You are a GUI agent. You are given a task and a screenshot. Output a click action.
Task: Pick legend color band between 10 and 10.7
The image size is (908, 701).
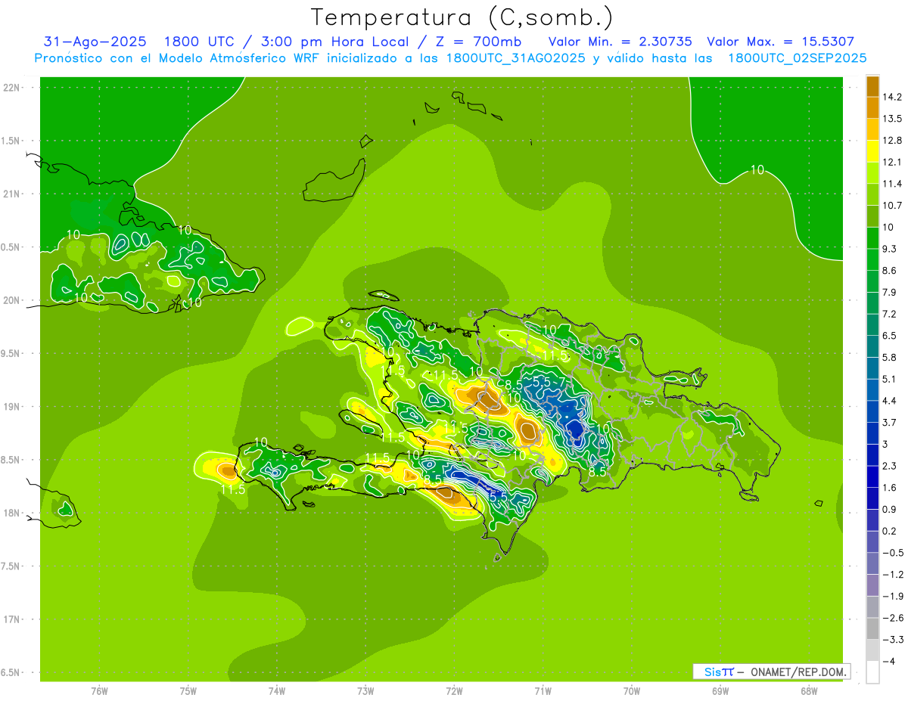pyautogui.click(x=872, y=216)
